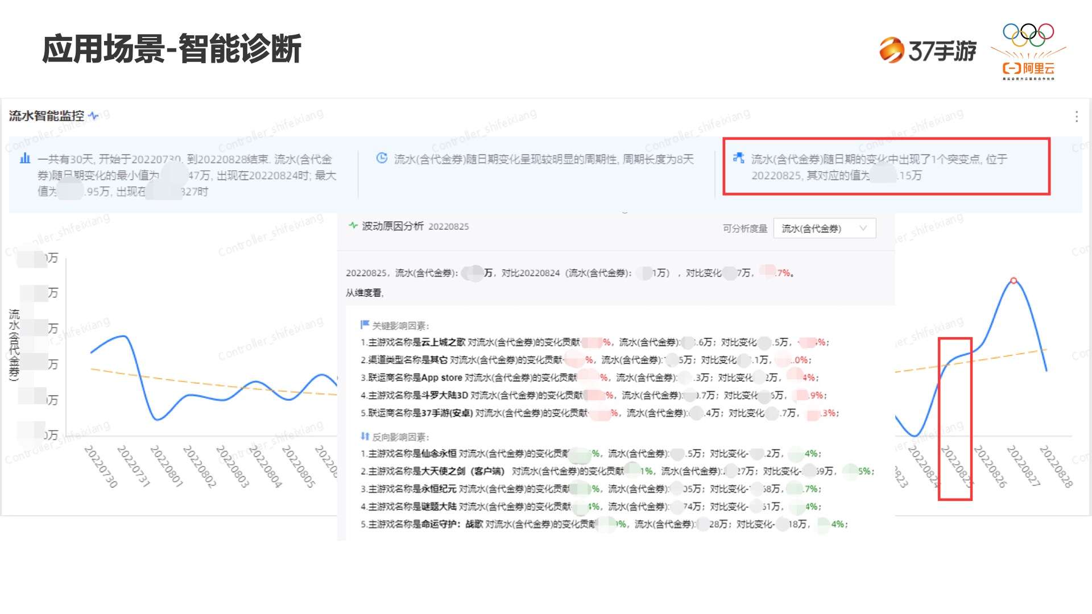Click the x-axis label 20220805
Viewport: 1092px width, 614px height.
click(x=298, y=467)
